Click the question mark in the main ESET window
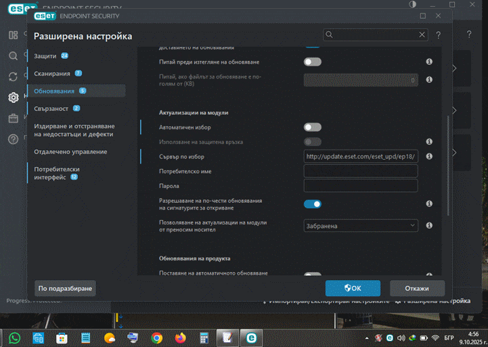Viewport: 488px width, 347px height. pyautogui.click(x=469, y=34)
